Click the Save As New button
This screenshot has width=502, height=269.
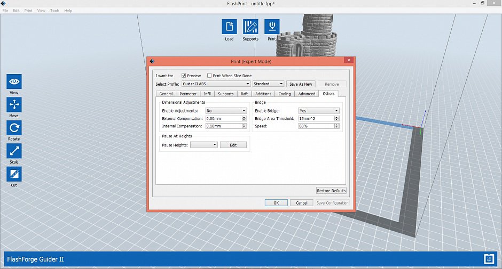click(301, 84)
